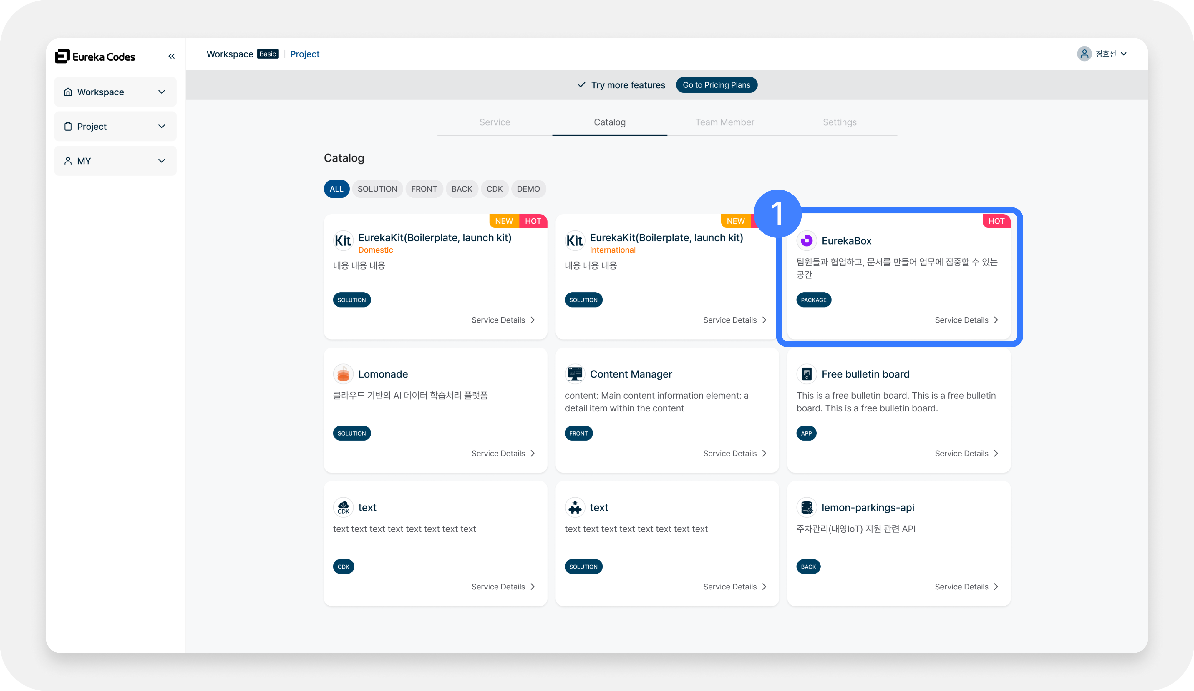The image size is (1194, 691).
Task: Collapse the sidebar with double-chevron icon
Action: click(172, 57)
